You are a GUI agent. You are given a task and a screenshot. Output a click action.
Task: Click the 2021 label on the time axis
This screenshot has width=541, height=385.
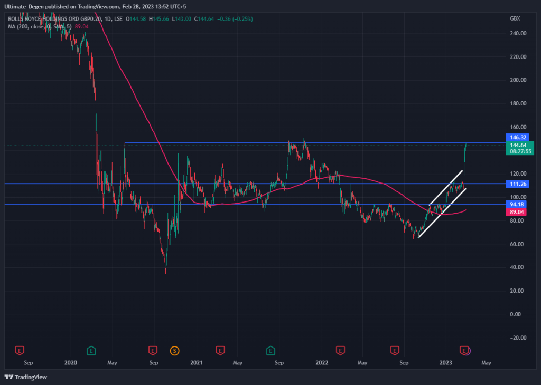(x=197, y=363)
